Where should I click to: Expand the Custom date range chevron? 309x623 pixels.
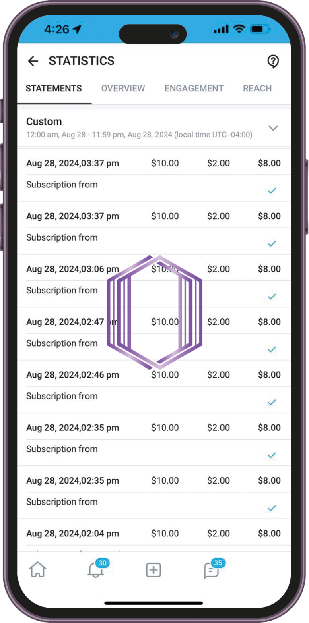tap(273, 128)
